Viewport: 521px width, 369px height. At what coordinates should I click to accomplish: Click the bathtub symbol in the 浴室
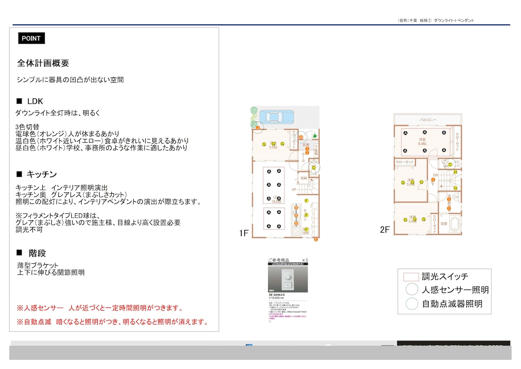(x=455, y=224)
